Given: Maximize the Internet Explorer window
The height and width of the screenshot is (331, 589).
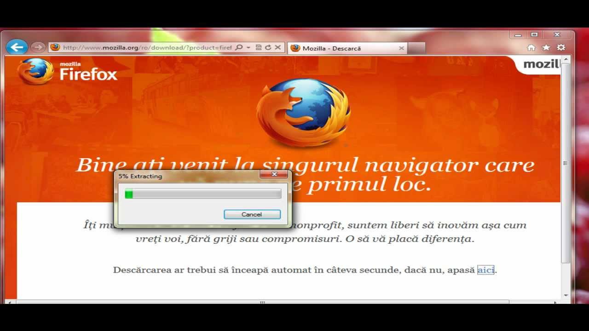Looking at the screenshot, I should (534, 34).
